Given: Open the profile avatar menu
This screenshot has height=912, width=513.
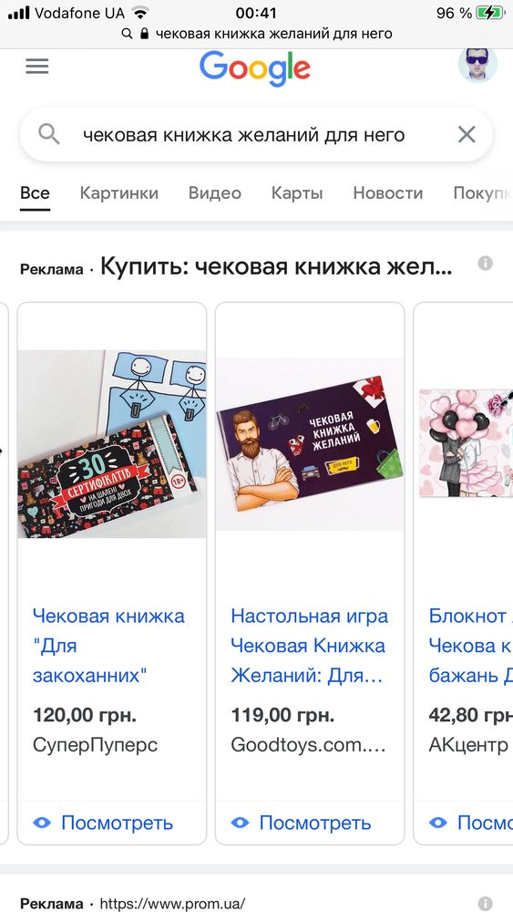Looking at the screenshot, I should [x=477, y=65].
